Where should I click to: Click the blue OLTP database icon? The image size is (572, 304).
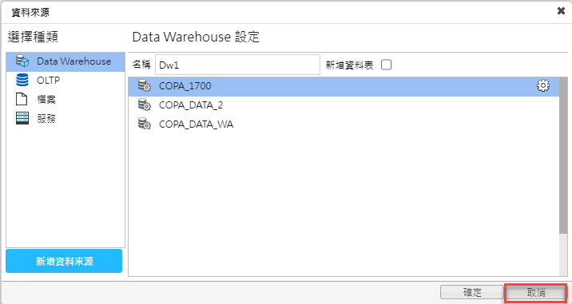[x=22, y=81]
